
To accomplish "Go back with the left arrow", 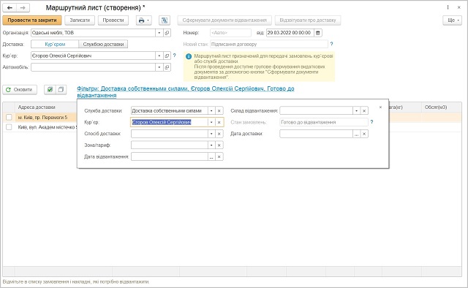I will click(x=10, y=8).
